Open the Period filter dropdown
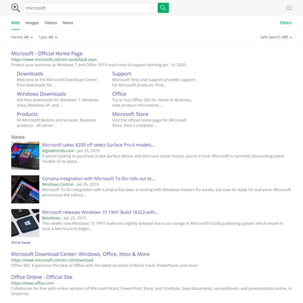 (x=22, y=37)
